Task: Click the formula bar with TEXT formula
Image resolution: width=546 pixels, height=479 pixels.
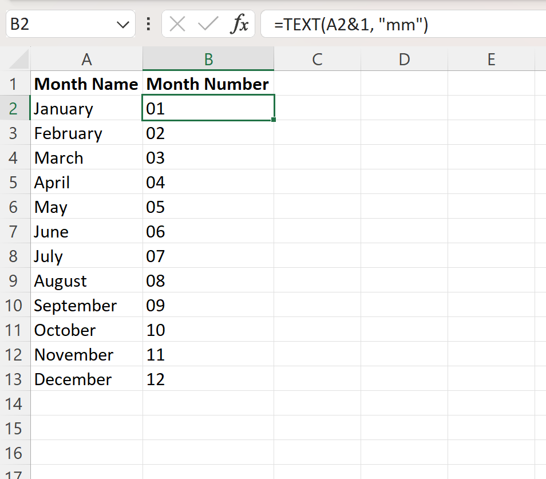Action: (x=401, y=25)
